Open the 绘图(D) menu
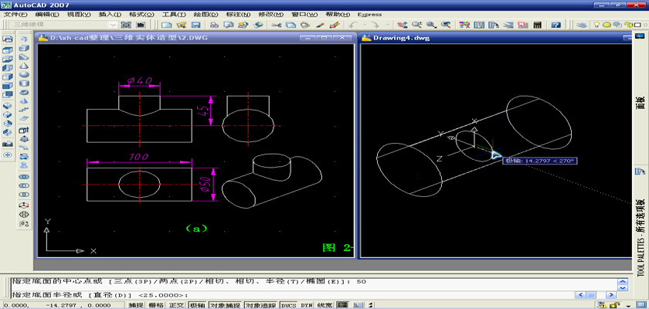The width and height of the screenshot is (649, 309). [x=206, y=15]
